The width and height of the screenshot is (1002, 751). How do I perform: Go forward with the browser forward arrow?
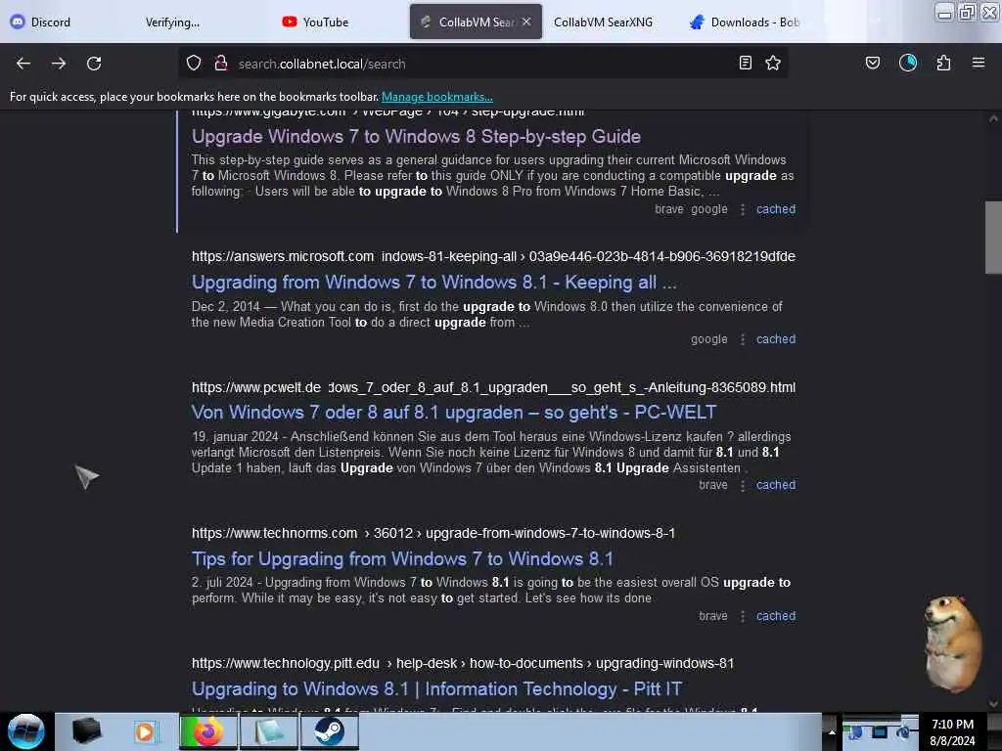click(x=59, y=64)
